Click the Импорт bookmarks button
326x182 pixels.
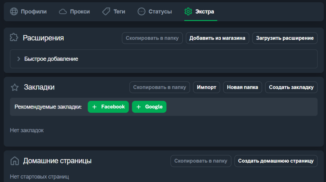[206, 87]
